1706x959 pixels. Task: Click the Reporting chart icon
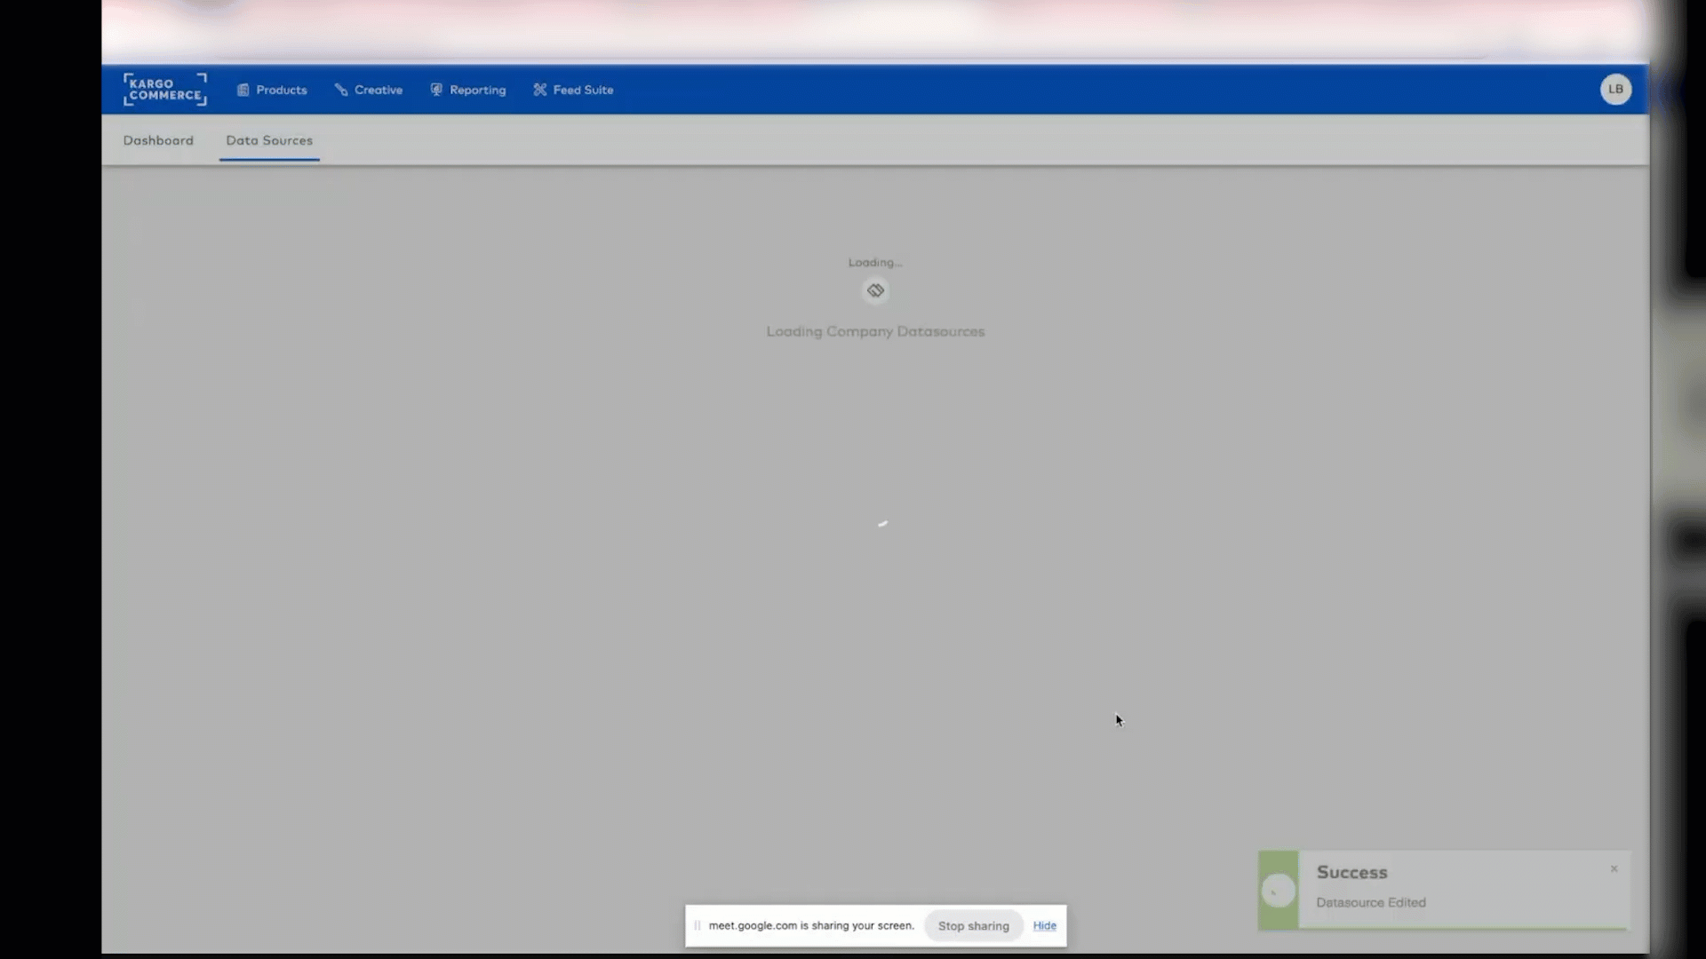pos(436,89)
